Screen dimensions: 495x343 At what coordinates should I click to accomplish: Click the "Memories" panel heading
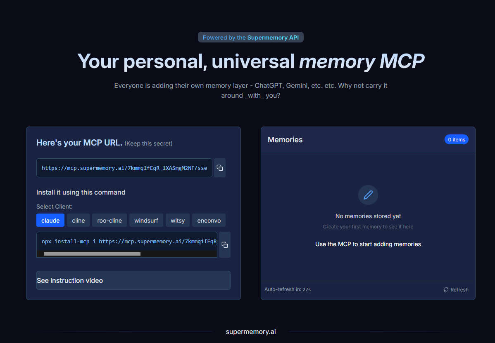(x=285, y=139)
